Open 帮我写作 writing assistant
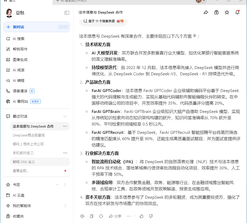Viewport: 247px width, 223px height. pyautogui.click(x=20, y=49)
